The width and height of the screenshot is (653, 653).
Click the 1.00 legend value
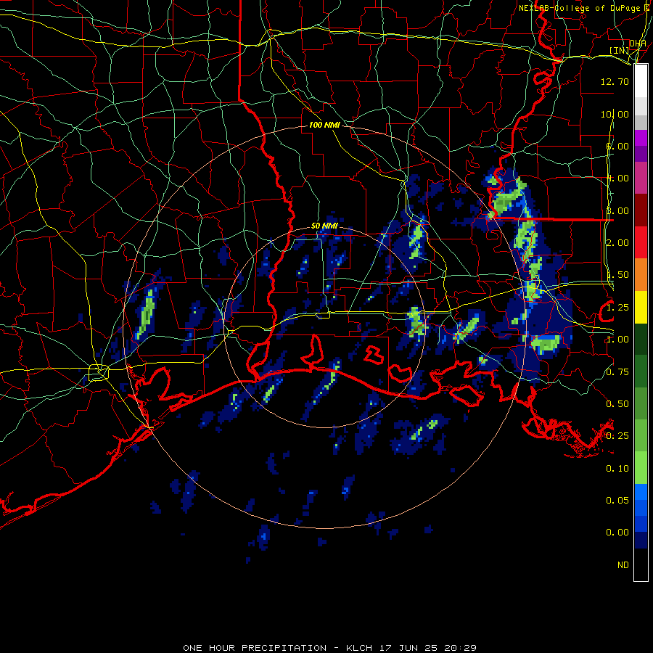pyautogui.click(x=617, y=340)
